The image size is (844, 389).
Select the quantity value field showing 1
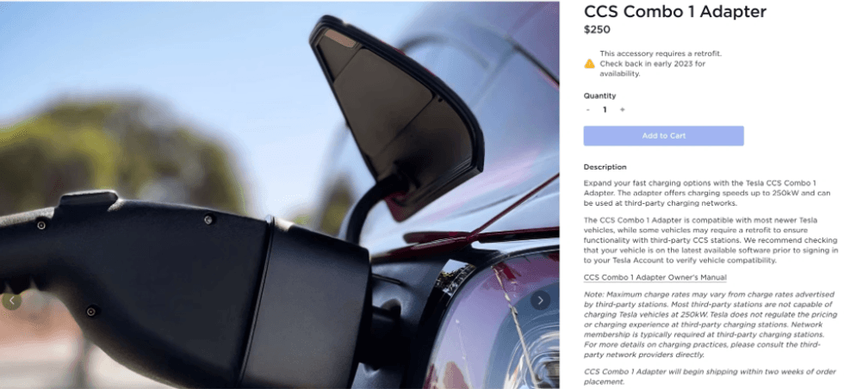click(x=605, y=110)
